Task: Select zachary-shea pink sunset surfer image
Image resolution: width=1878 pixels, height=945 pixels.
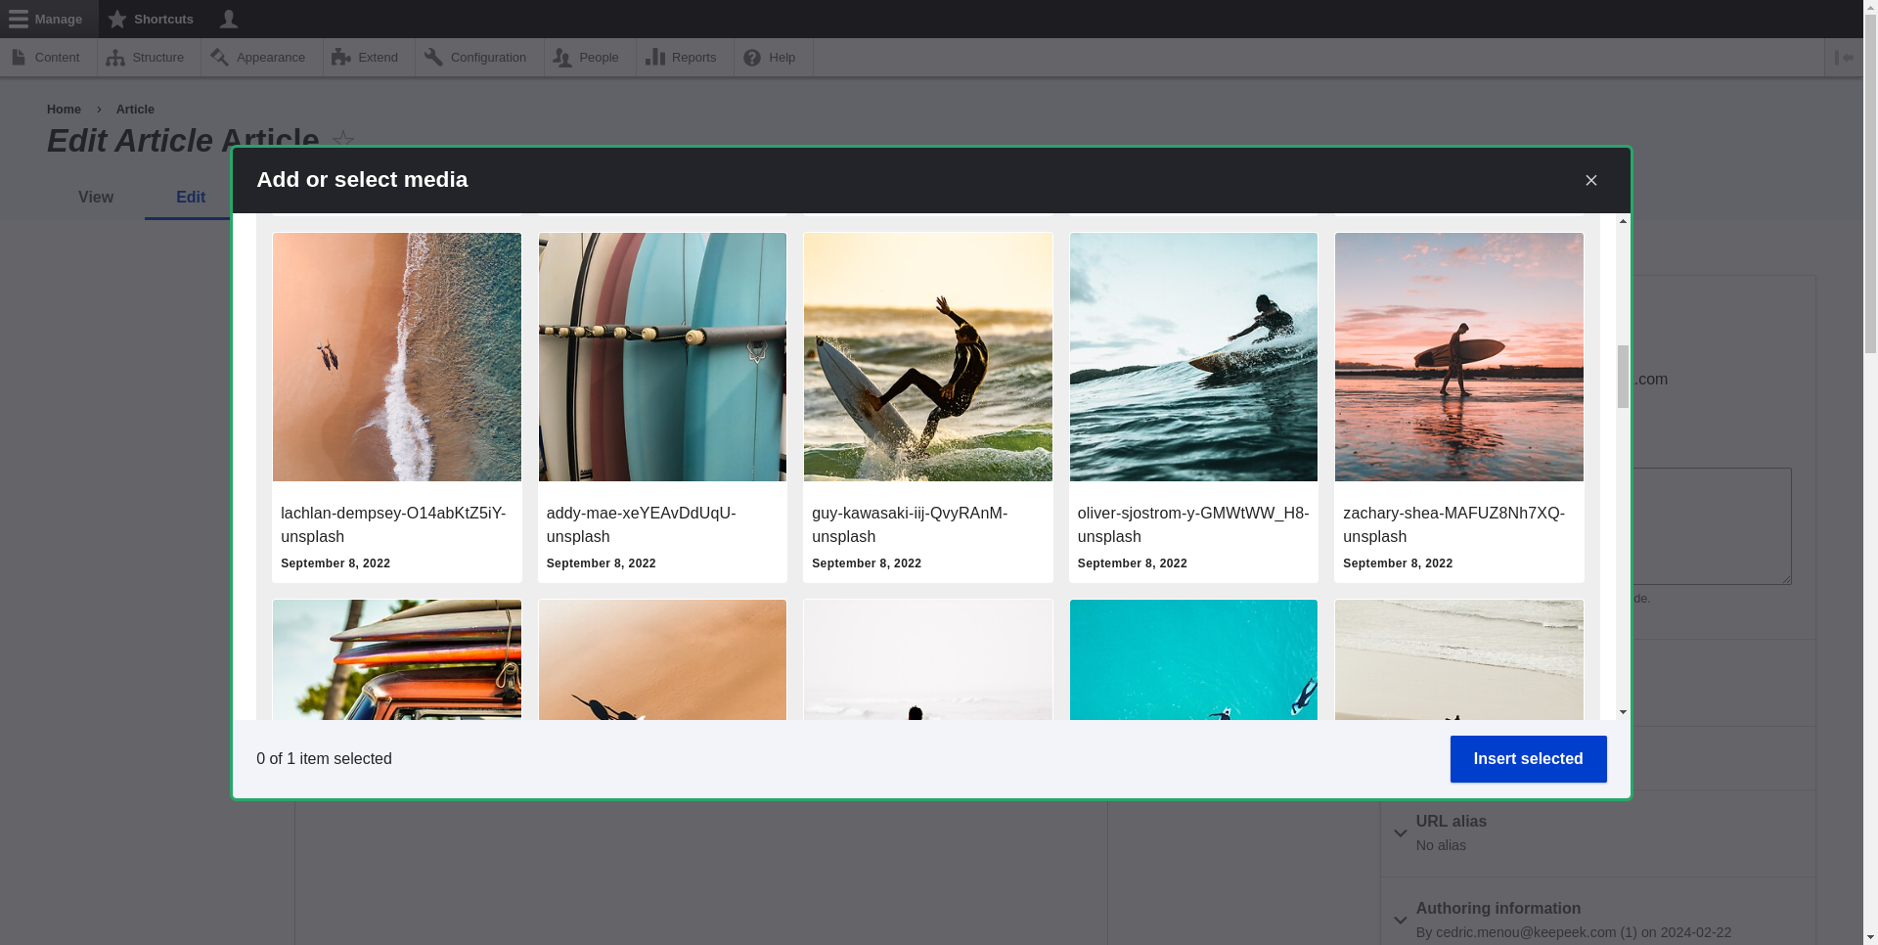Action: [x=1459, y=357]
